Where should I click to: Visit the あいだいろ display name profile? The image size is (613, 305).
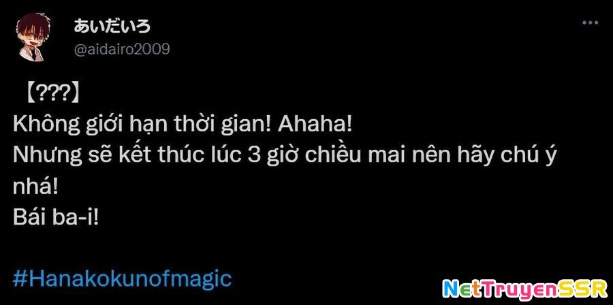click(112, 26)
